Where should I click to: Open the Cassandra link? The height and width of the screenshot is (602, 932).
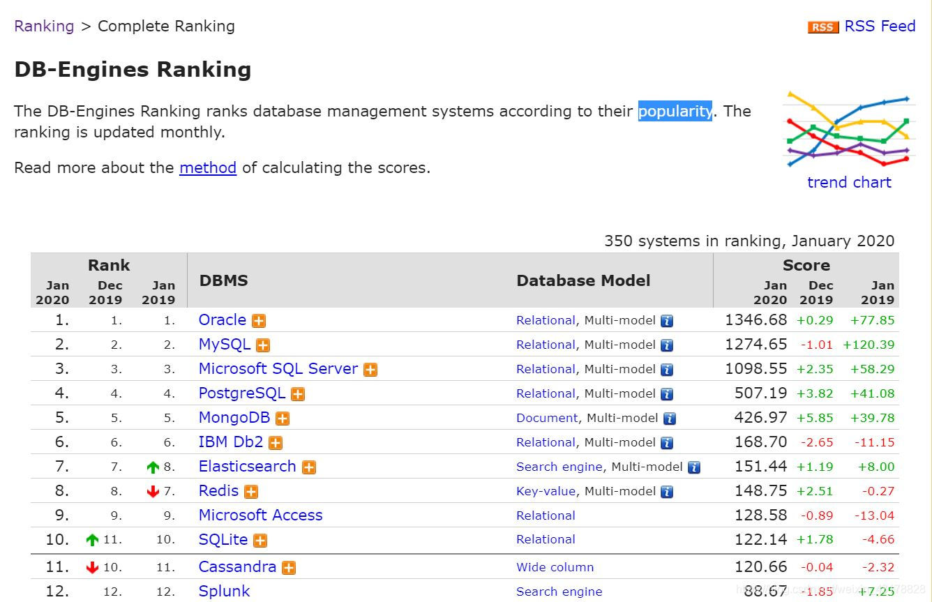238,566
